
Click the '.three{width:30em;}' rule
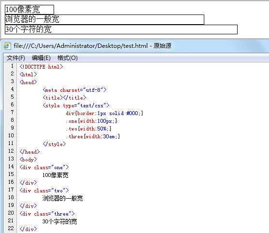pos(93,136)
